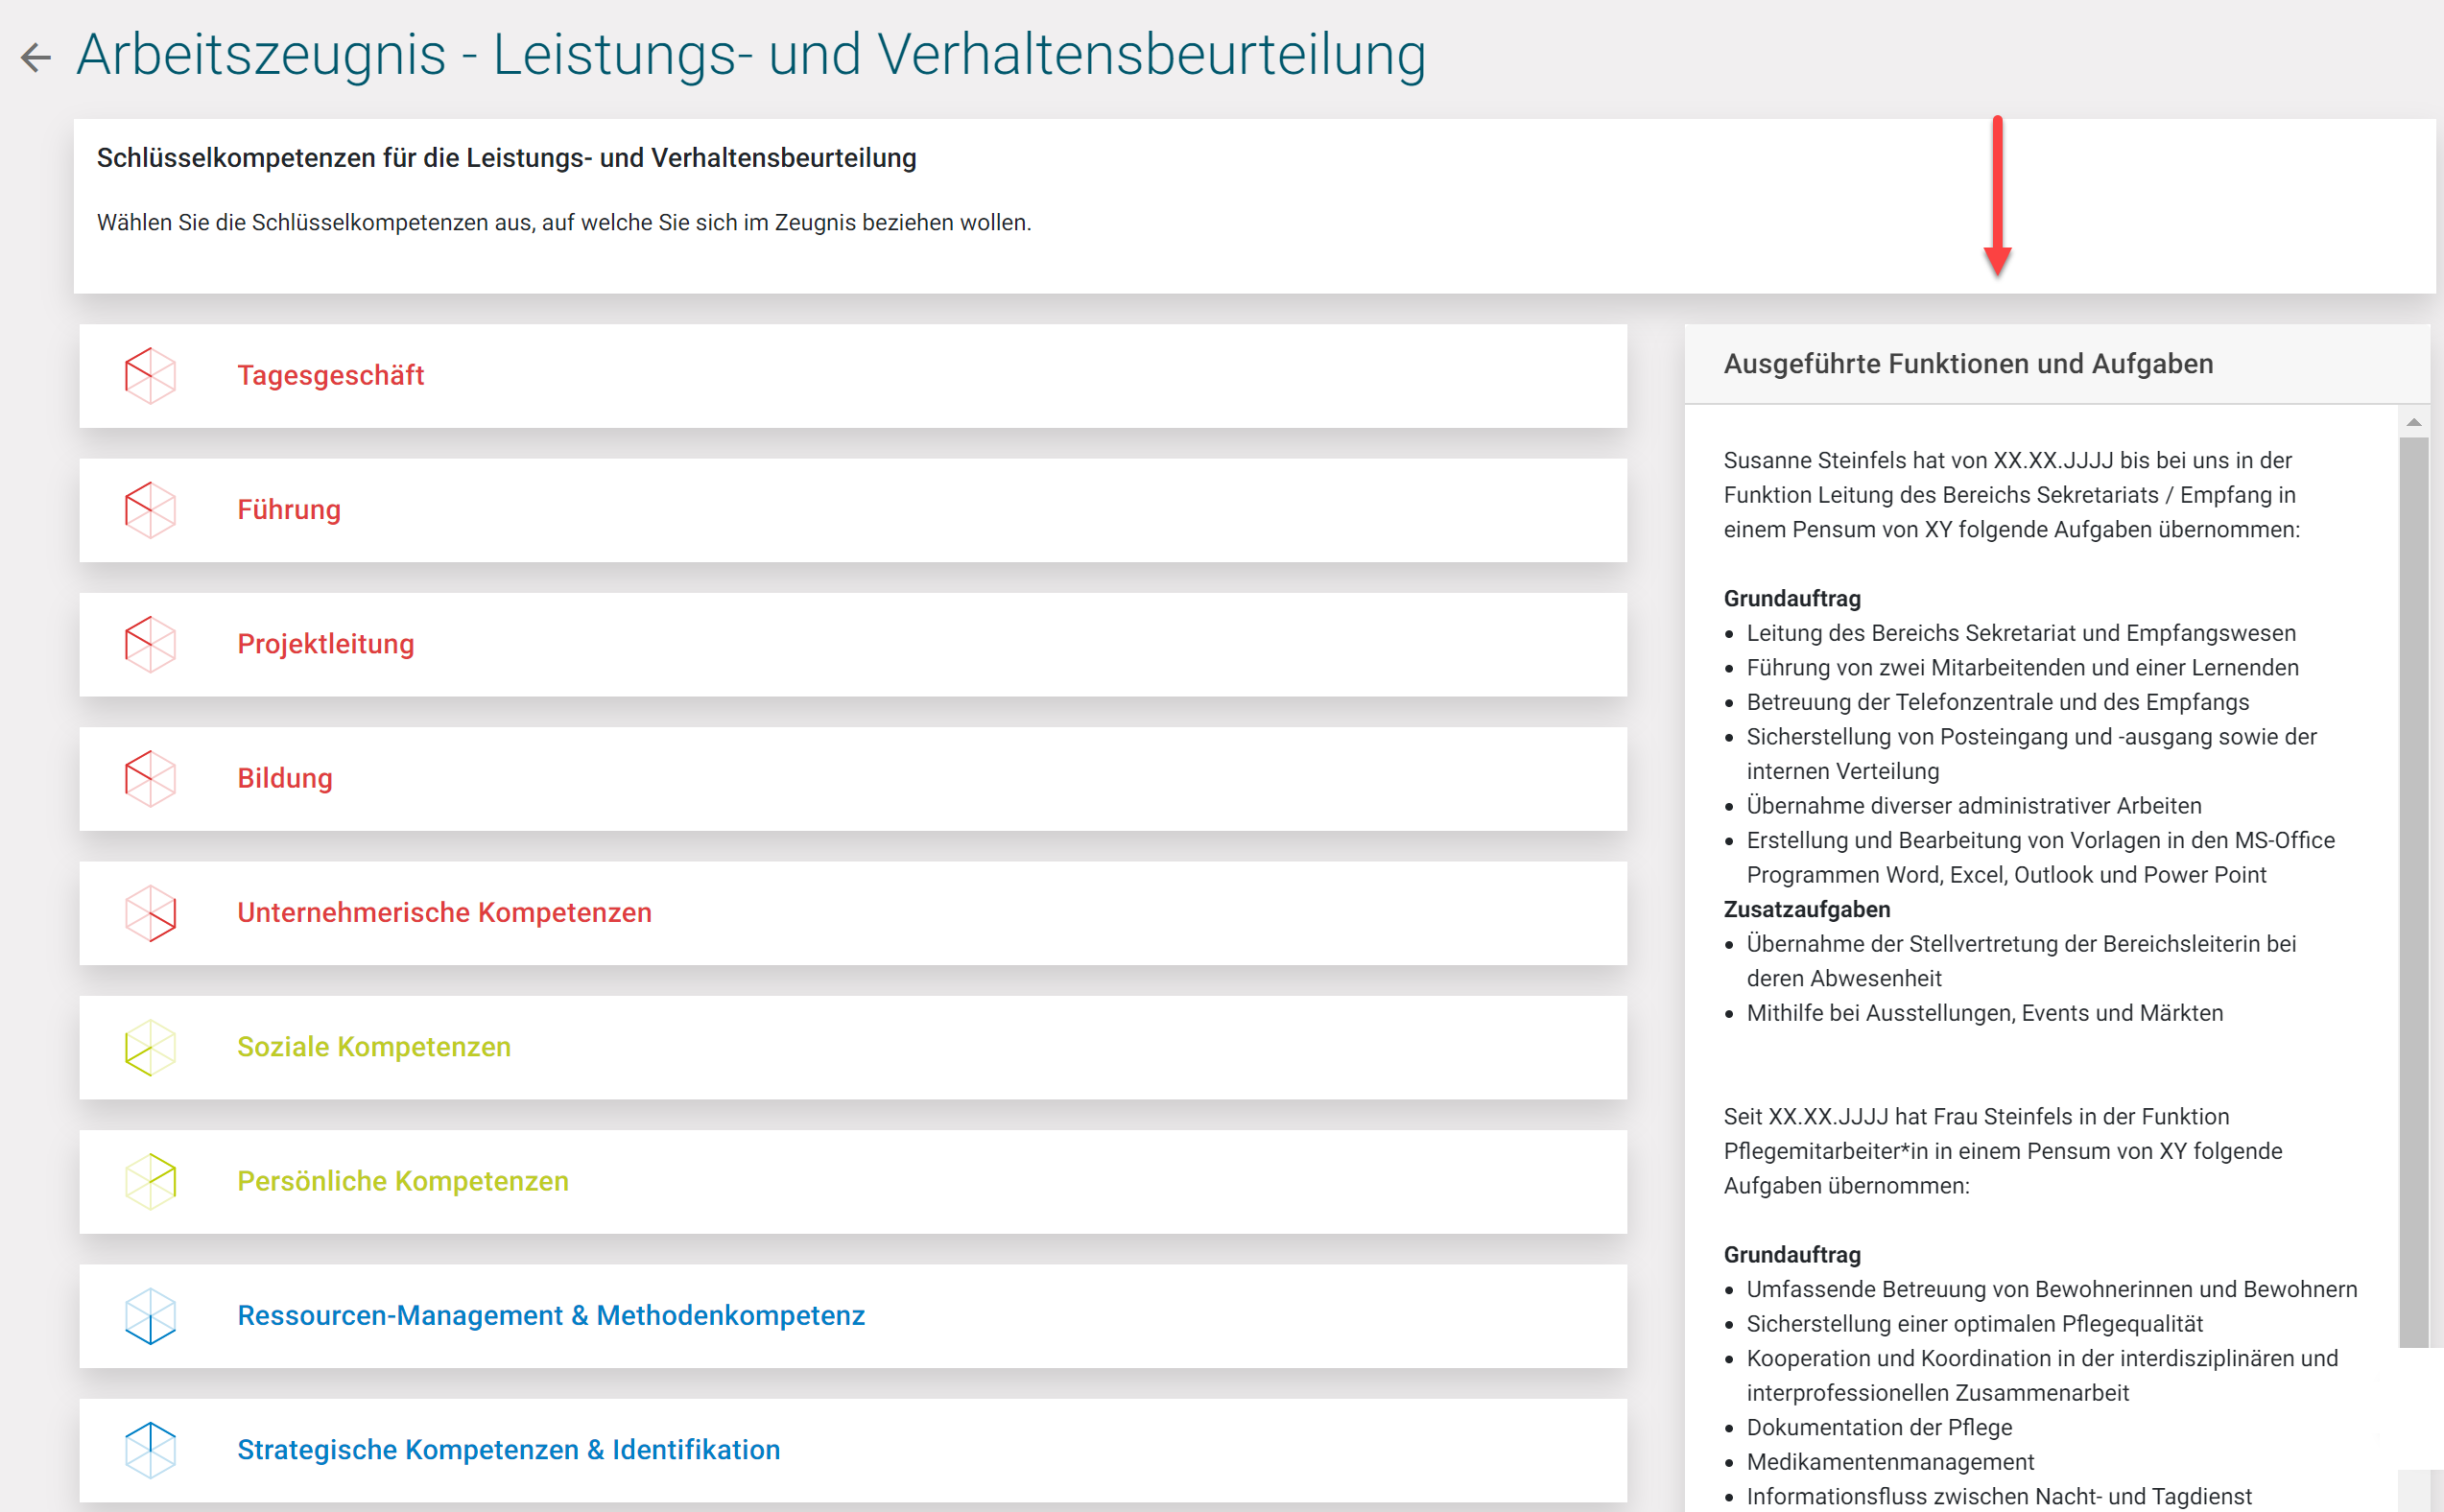Image resolution: width=2444 pixels, height=1512 pixels.
Task: Click the back arrow icon
Action: coord(36,57)
